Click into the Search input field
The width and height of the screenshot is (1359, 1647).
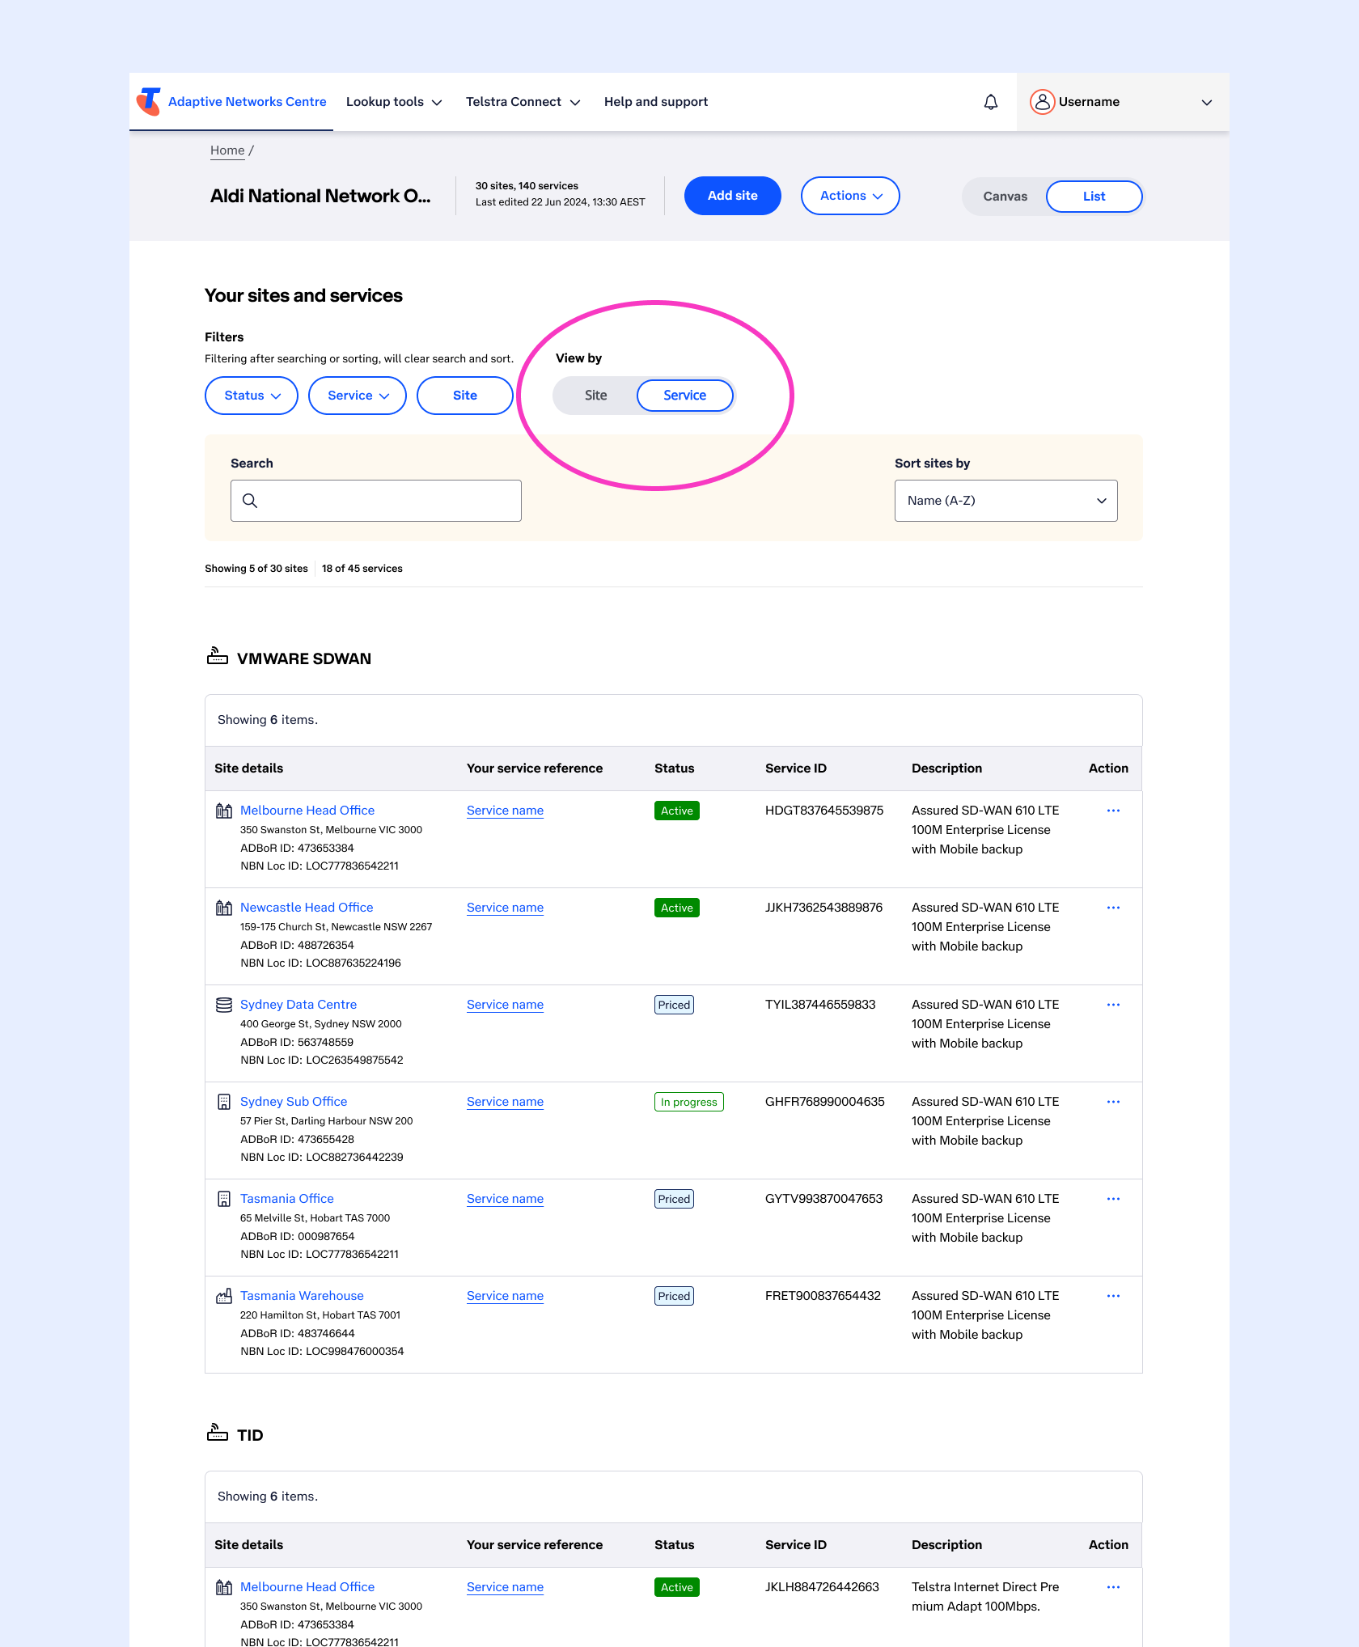[x=376, y=501]
